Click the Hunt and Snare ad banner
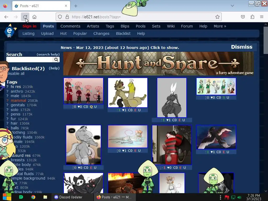 158,64
